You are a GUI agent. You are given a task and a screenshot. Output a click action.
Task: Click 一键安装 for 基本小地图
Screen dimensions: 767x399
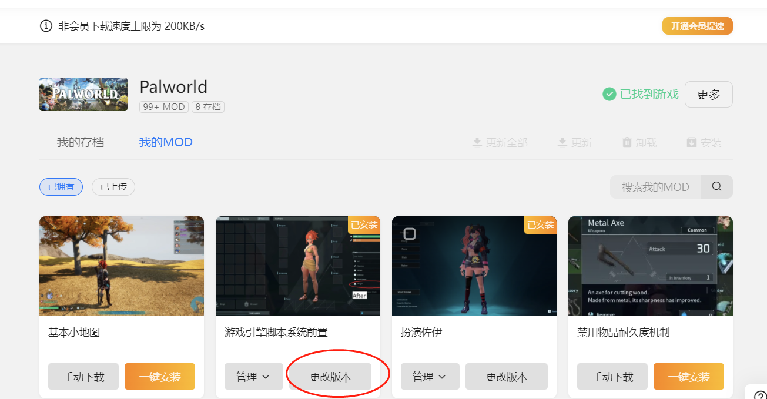159,377
